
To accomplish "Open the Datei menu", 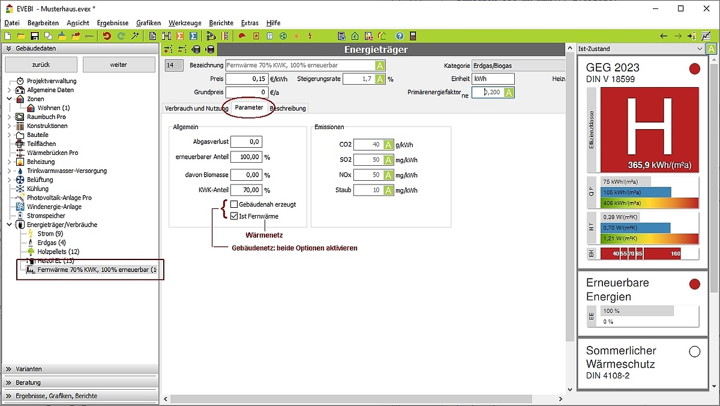I will tap(12, 23).
